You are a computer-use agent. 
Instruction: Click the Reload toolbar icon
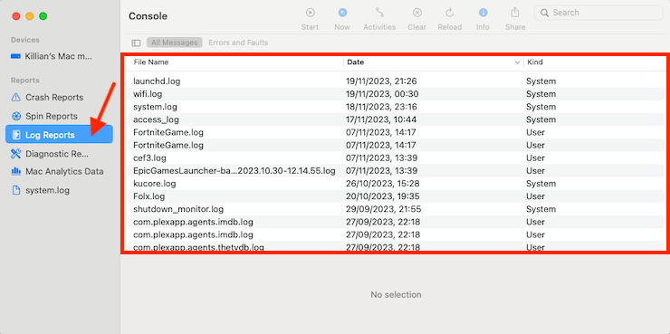click(x=449, y=13)
